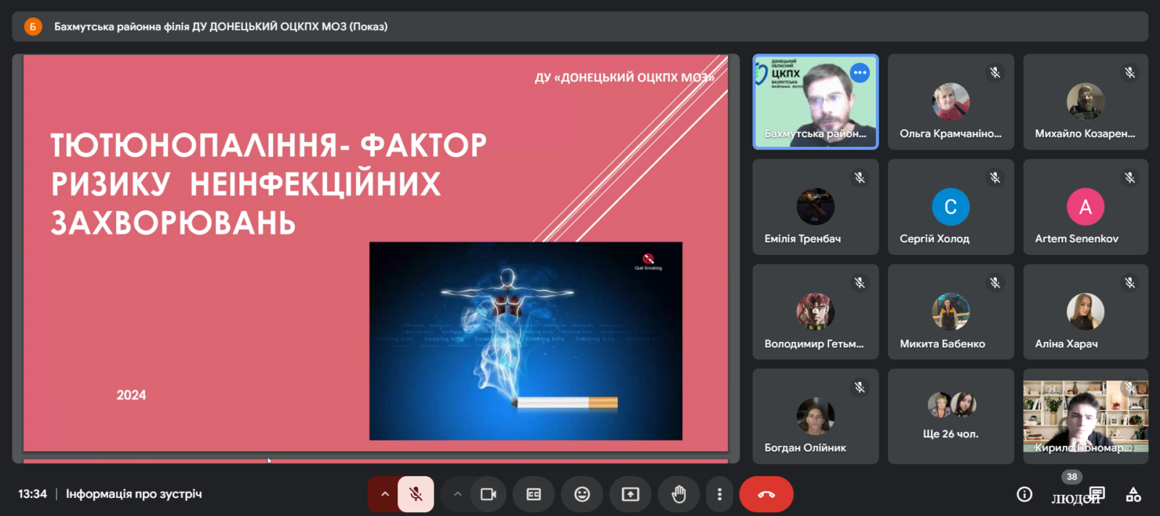
Task: Open the activities shapes icon
Action: point(1133,495)
